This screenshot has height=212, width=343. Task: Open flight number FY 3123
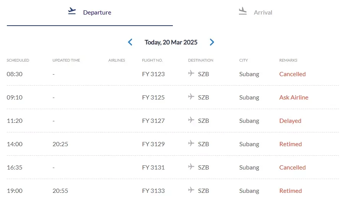[153, 74]
